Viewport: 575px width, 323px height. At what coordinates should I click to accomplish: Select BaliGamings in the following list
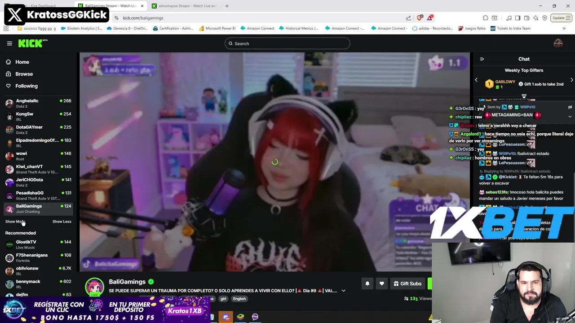point(38,209)
